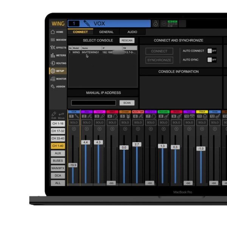This screenshot has width=227, height=227.
Task: Click channel 4 head icon
Action: click(x=115, y=116)
